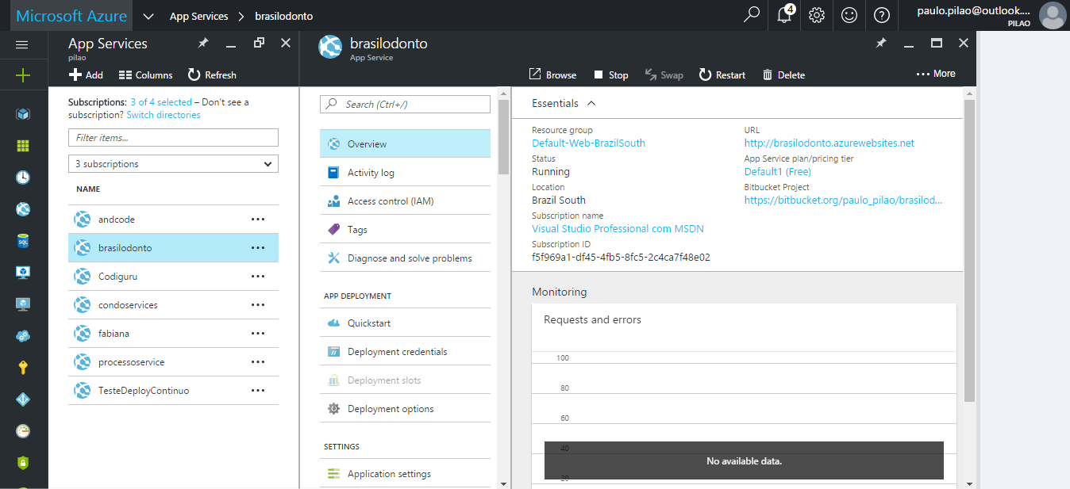Open context menu dots for andcode

(x=258, y=220)
